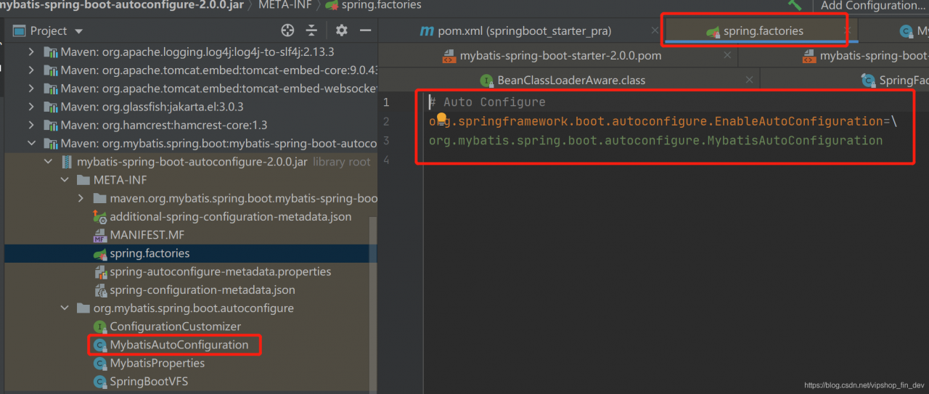Click the locate/select opened file target icon
The height and width of the screenshot is (394, 929).
pos(287,30)
